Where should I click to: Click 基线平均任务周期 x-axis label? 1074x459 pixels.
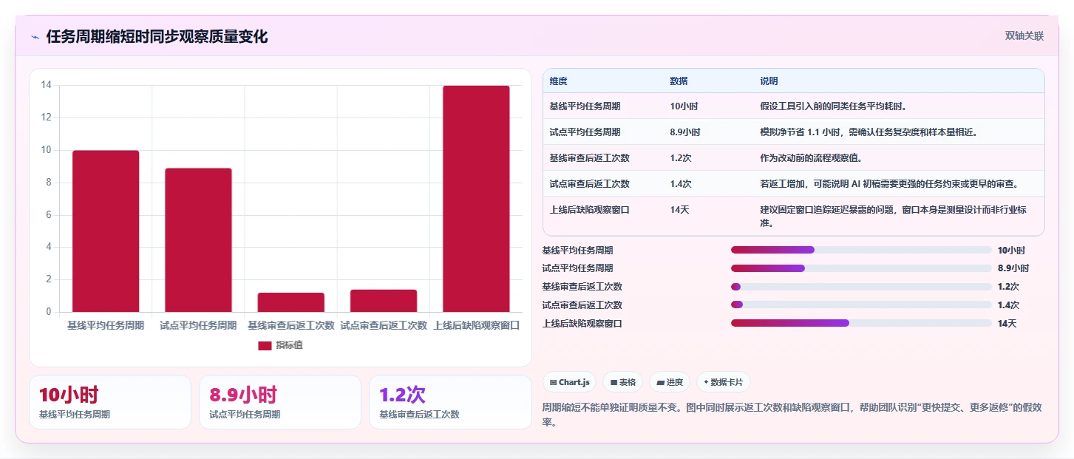[x=106, y=325]
